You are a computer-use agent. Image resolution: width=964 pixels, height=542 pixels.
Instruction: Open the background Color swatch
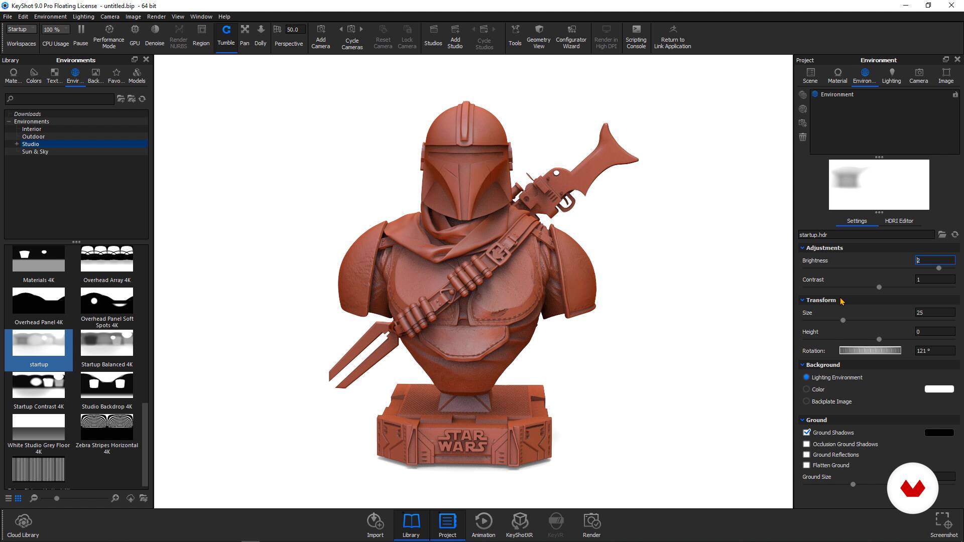[939, 389]
